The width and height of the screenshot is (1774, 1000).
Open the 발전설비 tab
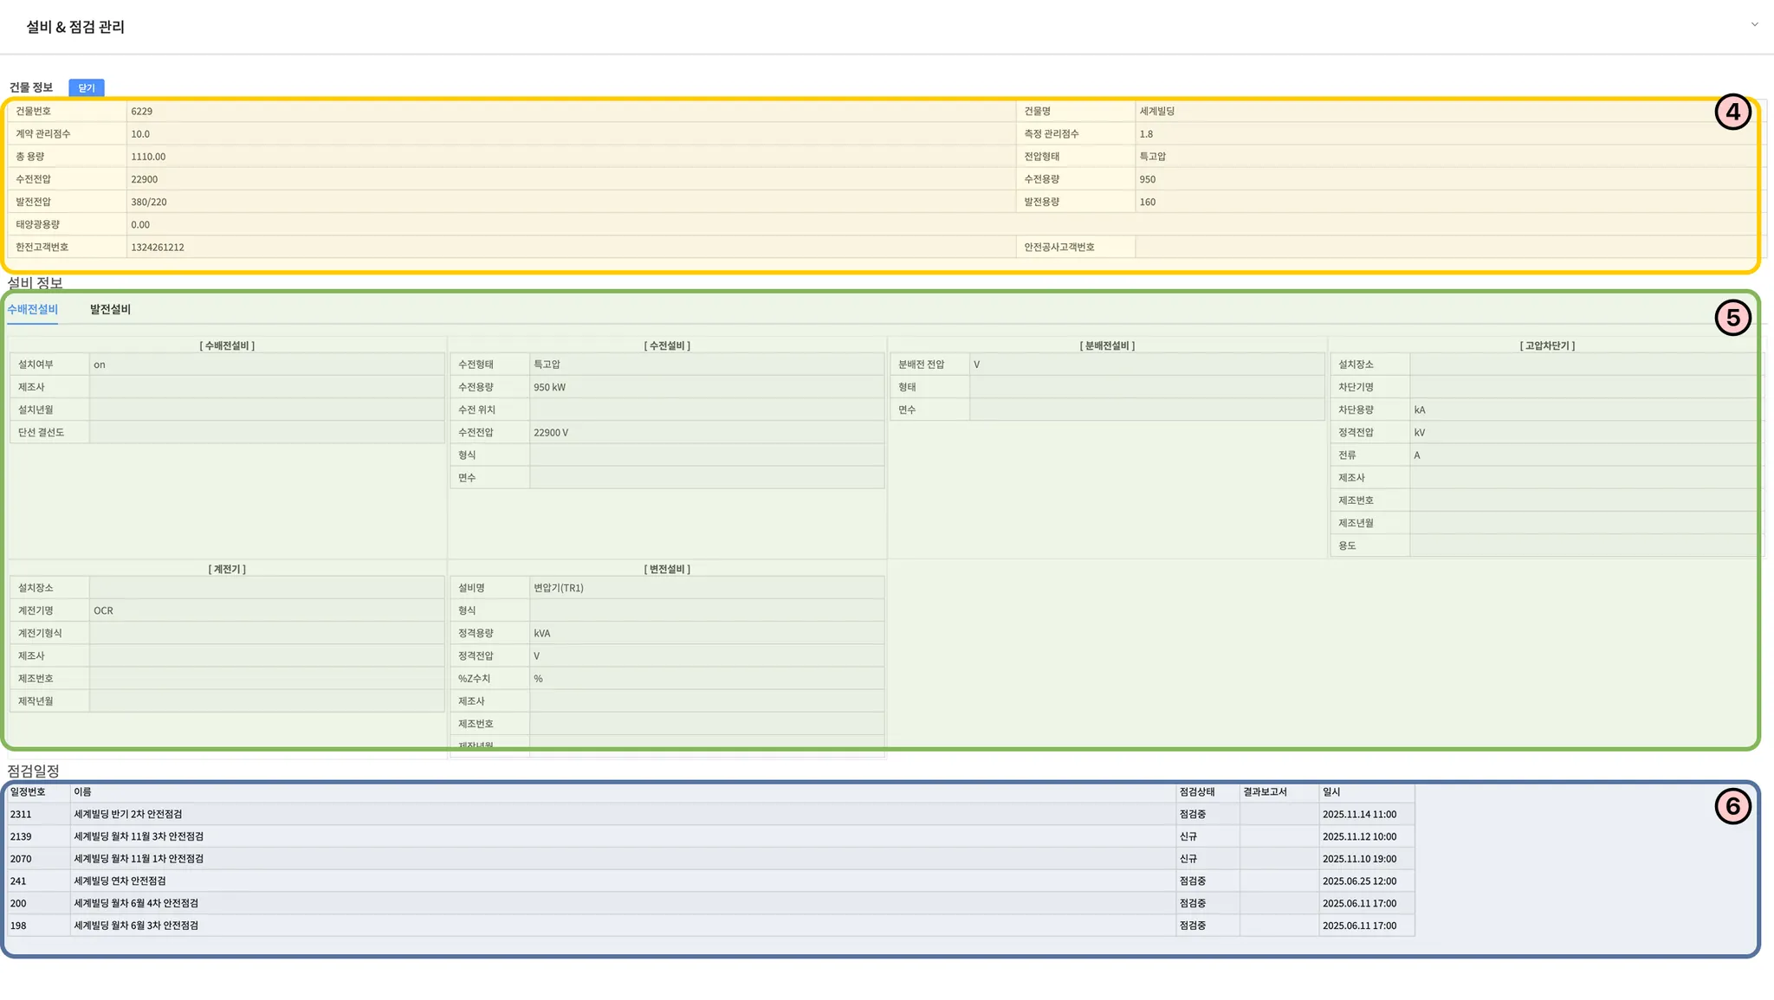click(110, 309)
